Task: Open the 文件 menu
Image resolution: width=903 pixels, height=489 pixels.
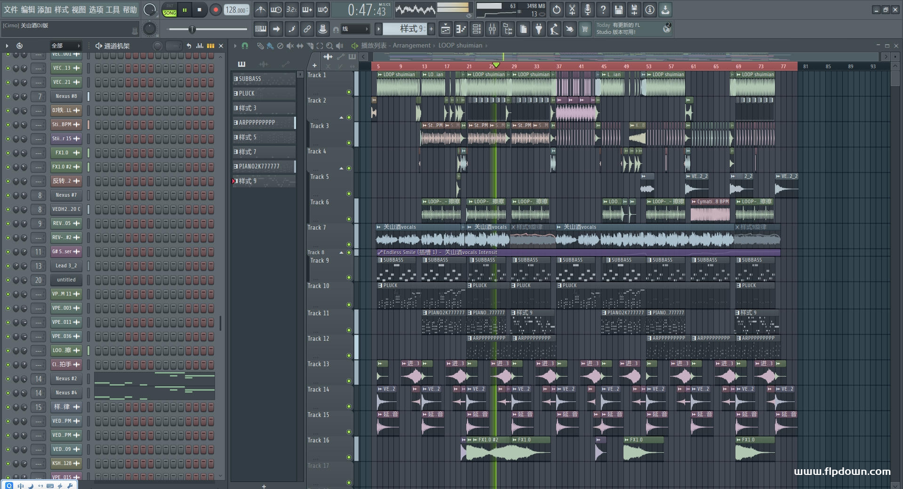Action: click(x=11, y=10)
